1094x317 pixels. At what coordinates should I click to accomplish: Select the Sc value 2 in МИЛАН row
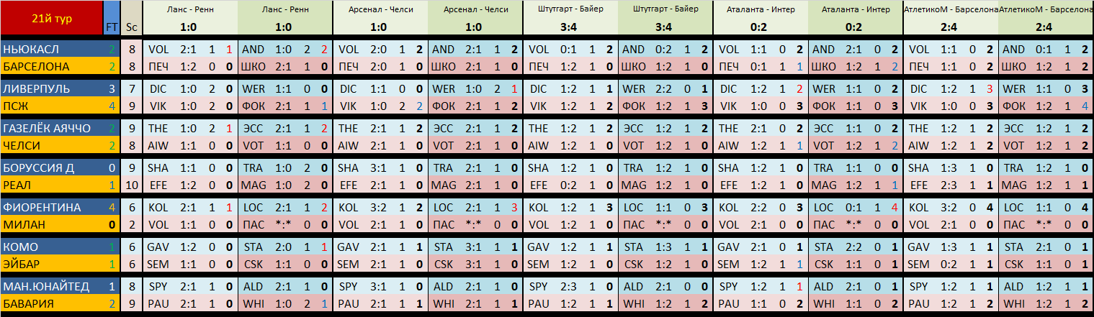pyautogui.click(x=131, y=224)
